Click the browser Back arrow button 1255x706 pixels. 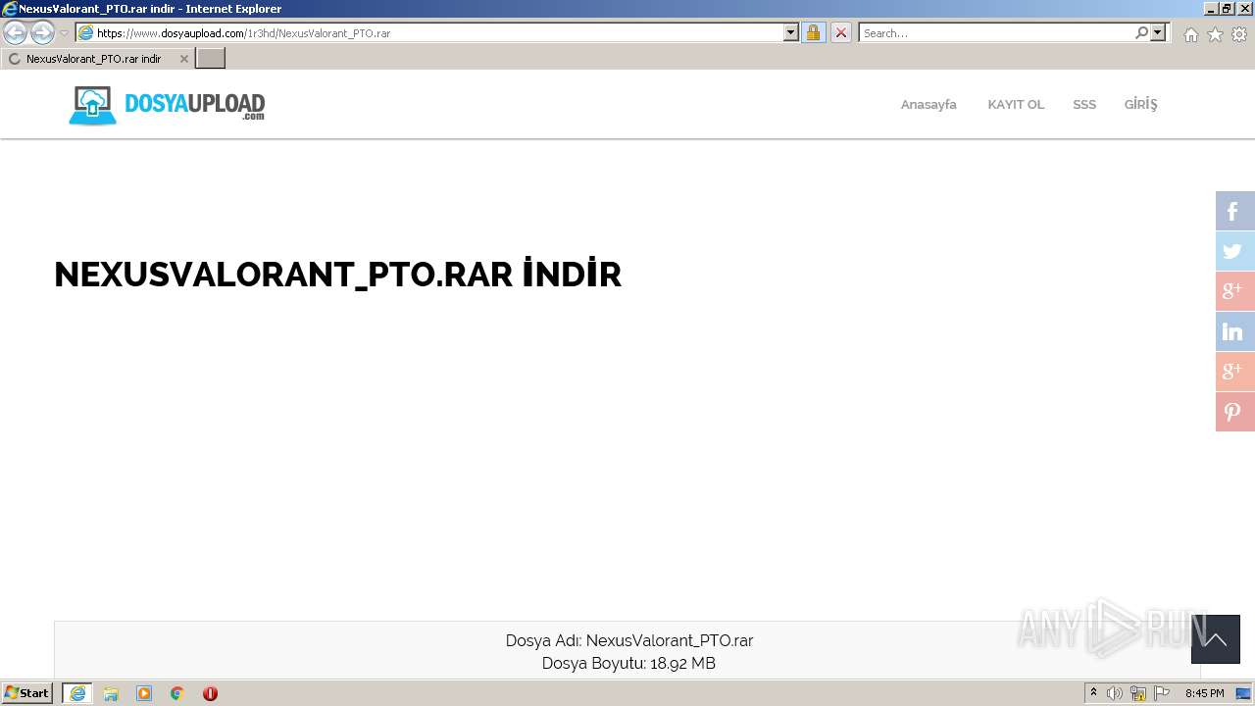pos(15,33)
